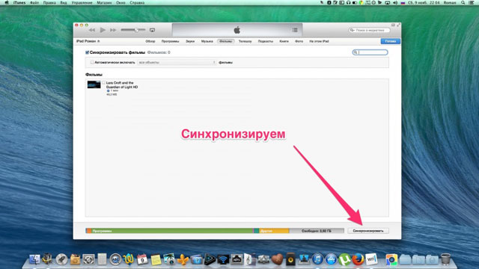Click the blue Готово button
The height and width of the screenshot is (269, 479).
point(391,41)
